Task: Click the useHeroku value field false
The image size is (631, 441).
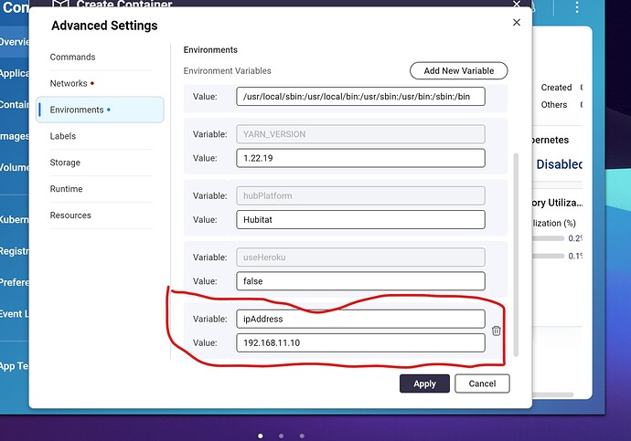Action: point(359,281)
